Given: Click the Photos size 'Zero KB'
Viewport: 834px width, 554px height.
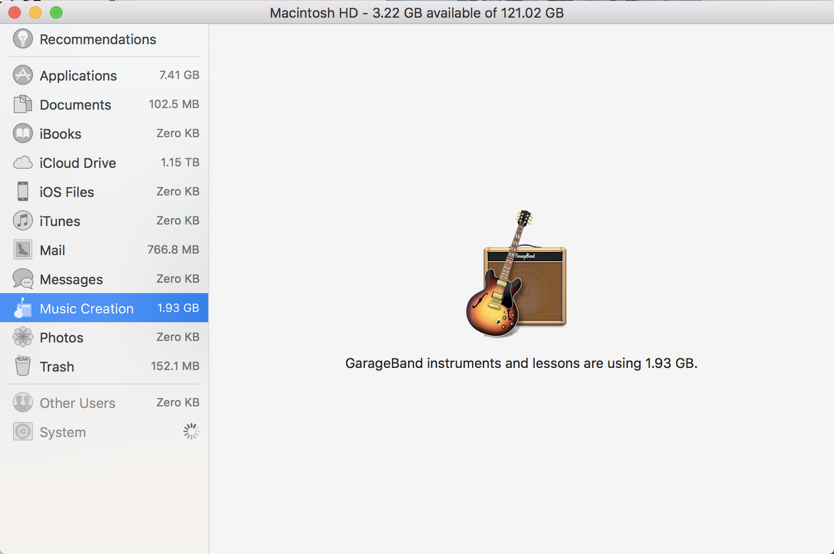Looking at the screenshot, I should point(178,337).
